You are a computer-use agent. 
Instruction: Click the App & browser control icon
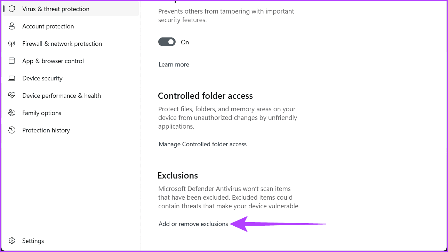coord(12,61)
